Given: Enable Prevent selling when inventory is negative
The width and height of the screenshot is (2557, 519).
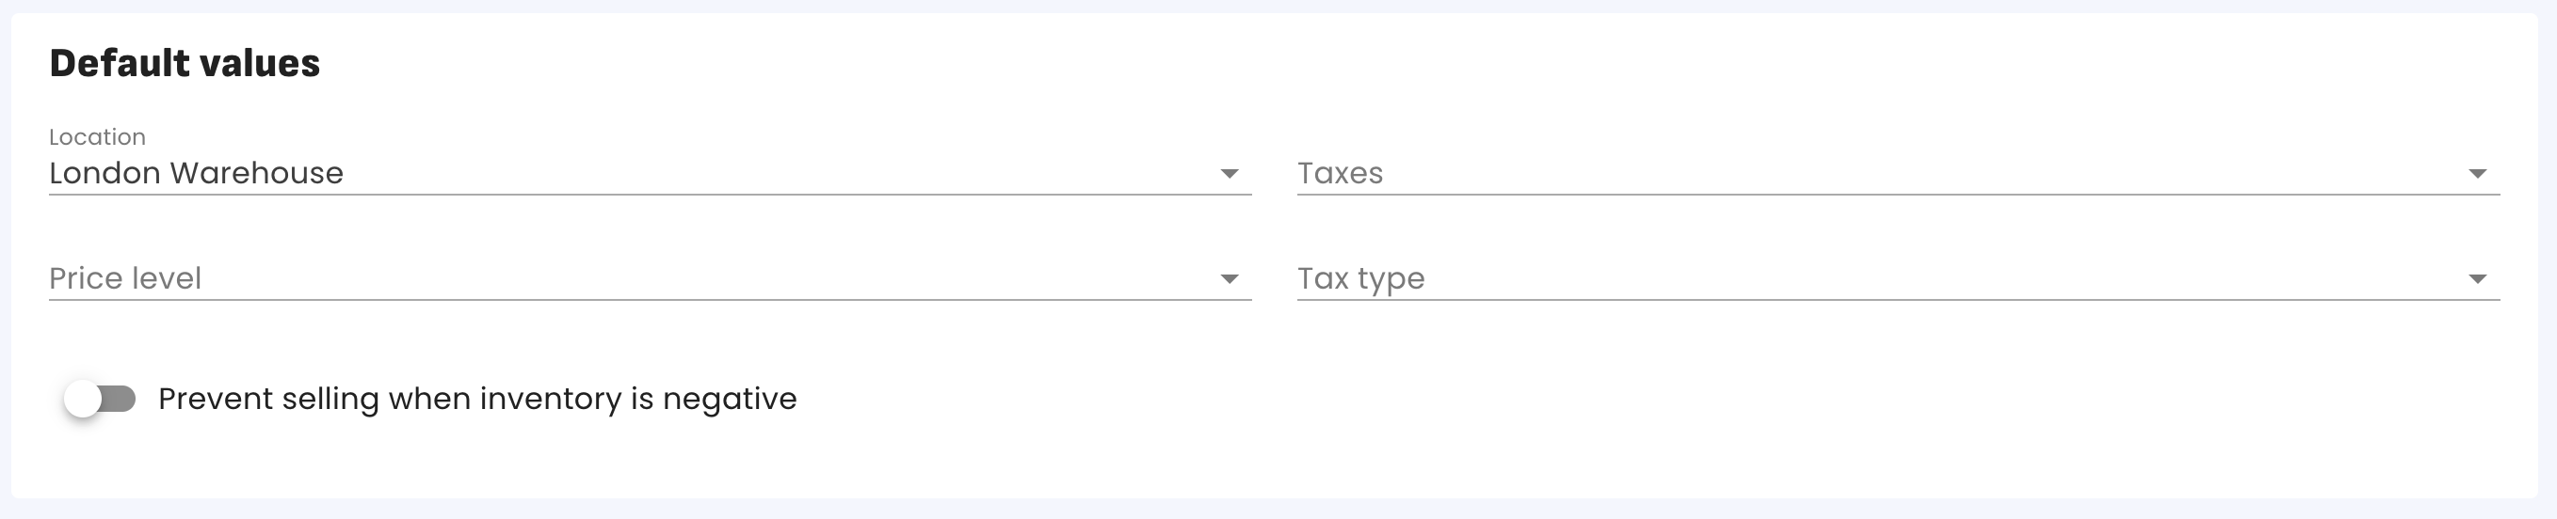Looking at the screenshot, I should click(x=99, y=400).
